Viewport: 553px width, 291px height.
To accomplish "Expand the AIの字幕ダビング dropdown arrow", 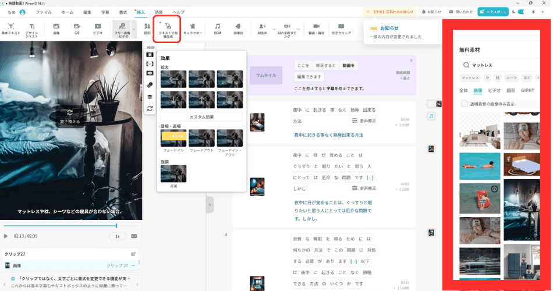I will click(x=299, y=30).
